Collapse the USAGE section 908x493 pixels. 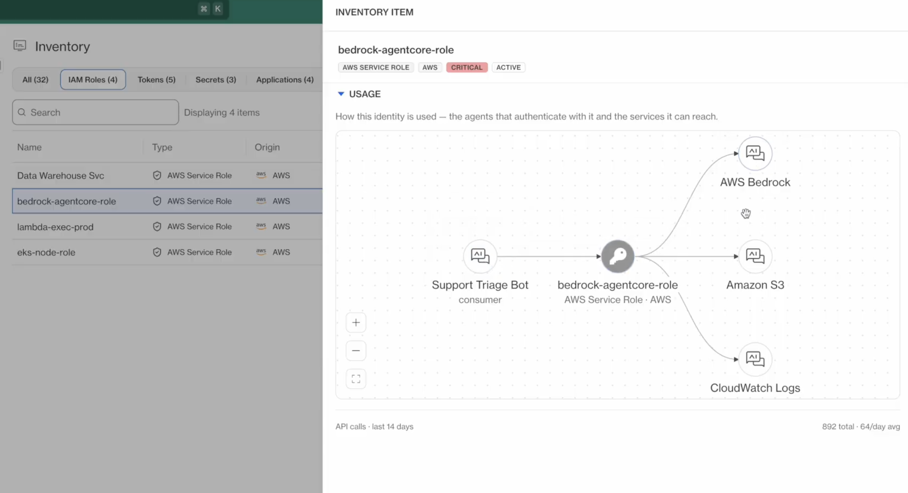[341, 94]
